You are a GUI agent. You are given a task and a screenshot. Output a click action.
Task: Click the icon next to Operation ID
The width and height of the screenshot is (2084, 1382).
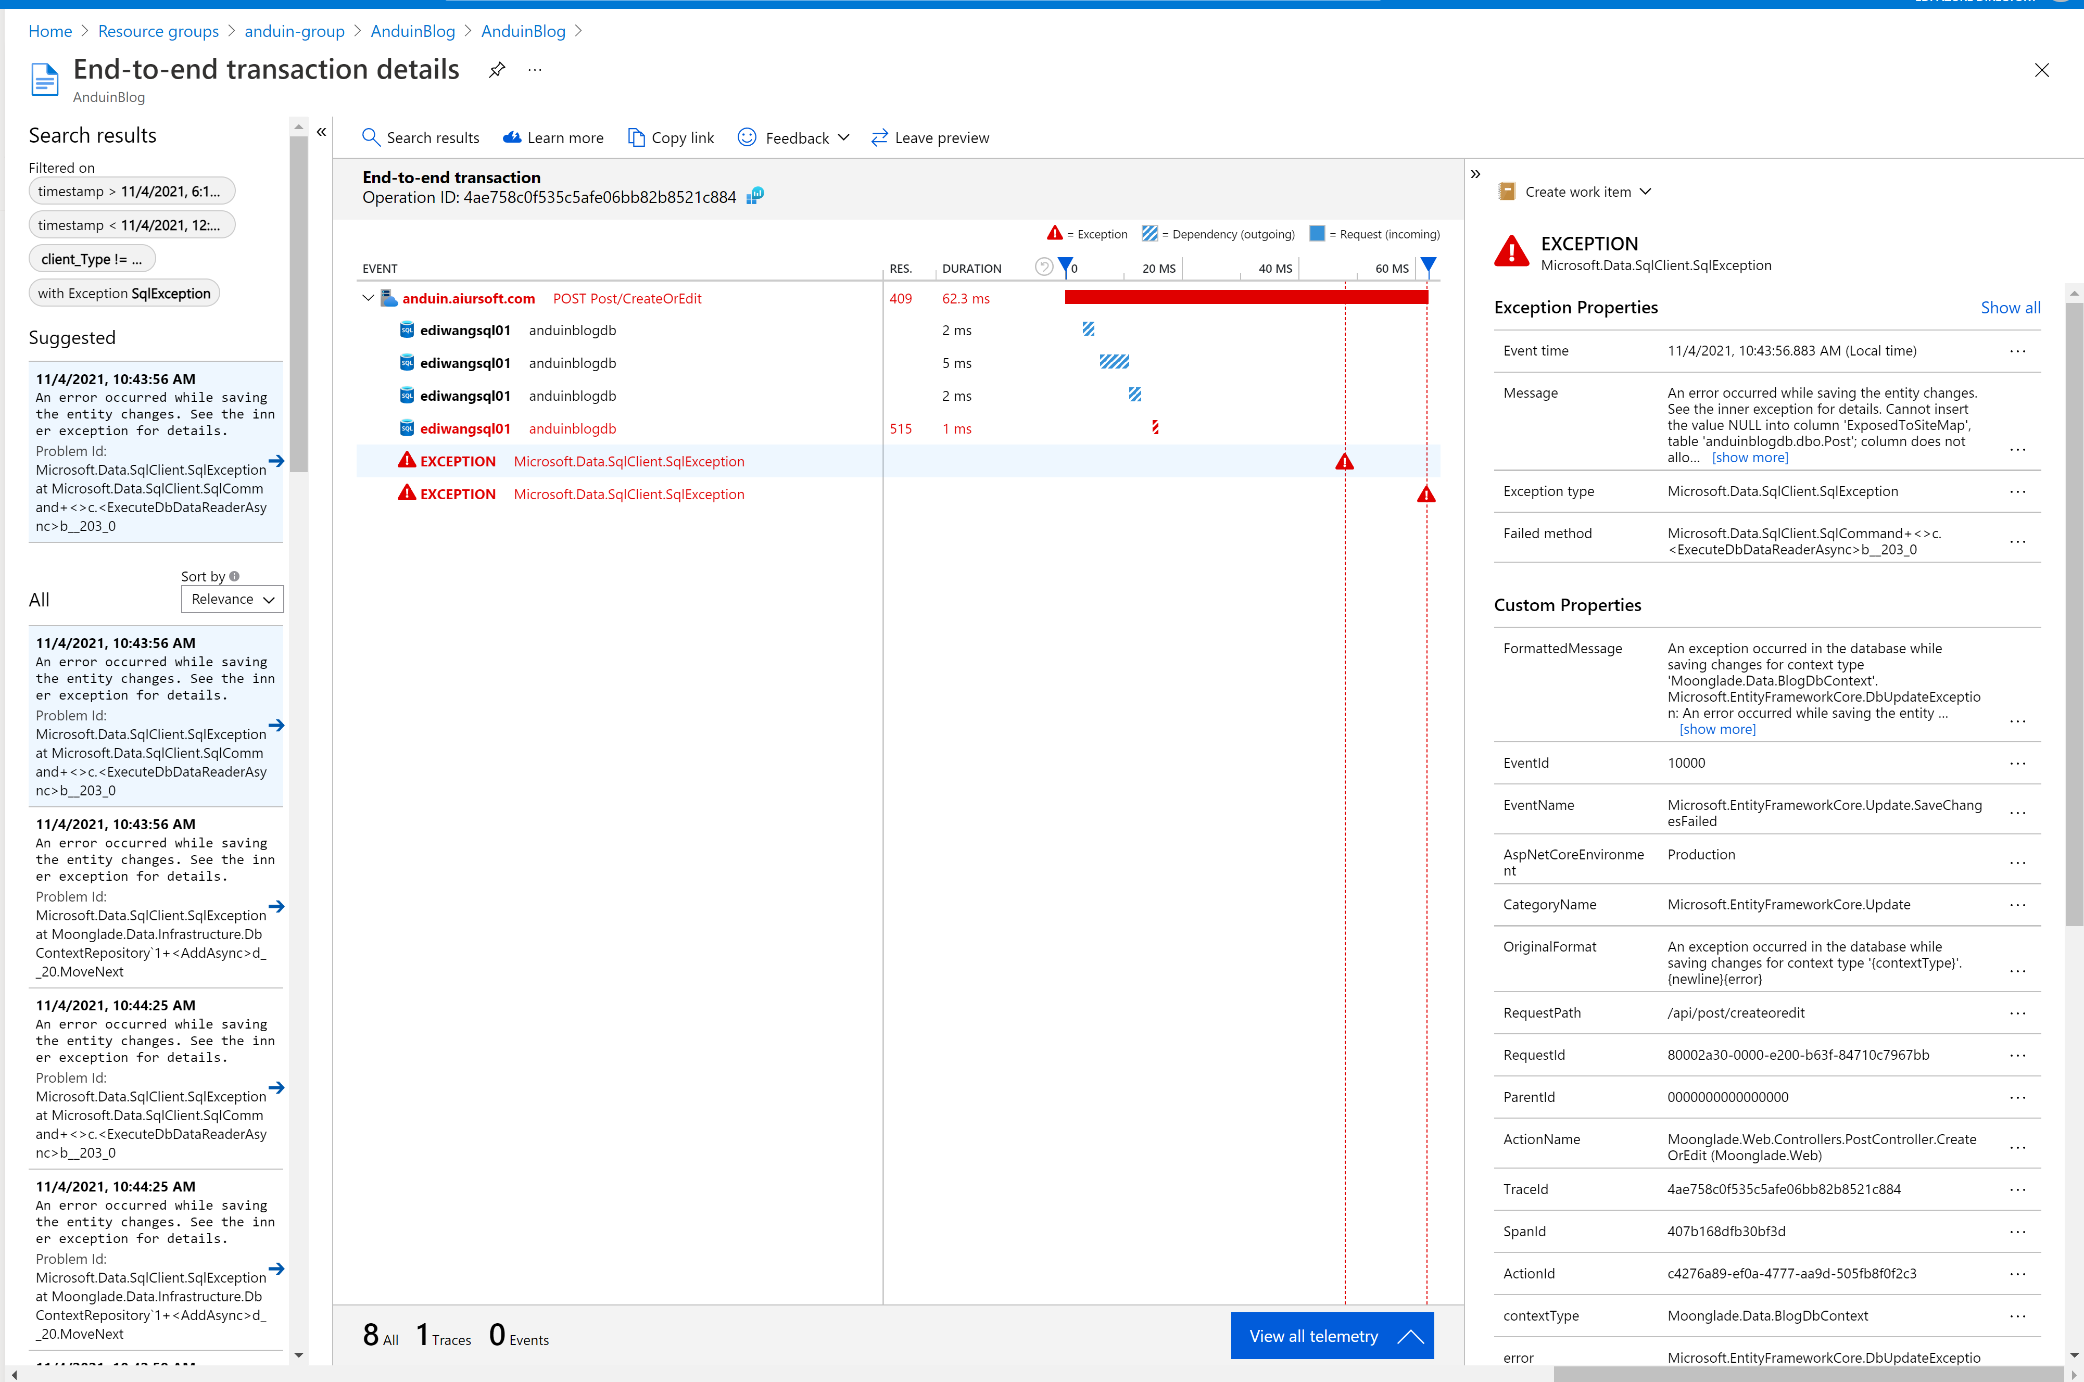pos(755,196)
